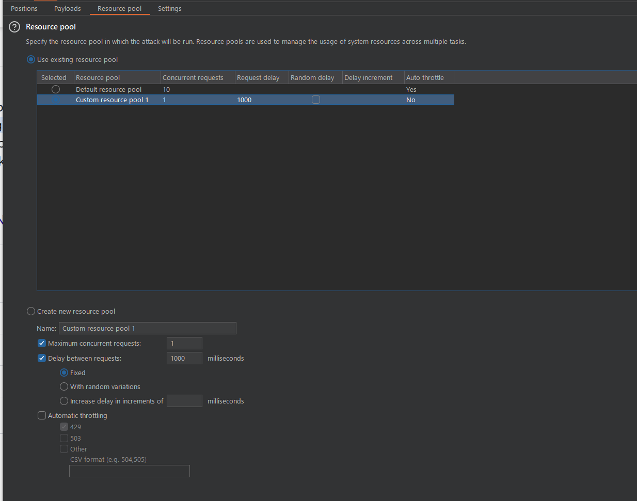Viewport: 637px width, 501px height.
Task: Switch to the Positions tab
Action: tap(24, 8)
